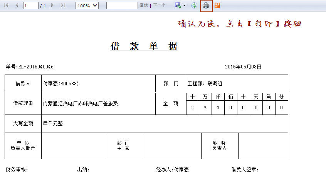Click the date 2015年05月08日
The image size is (326, 196).
[x=243, y=66]
